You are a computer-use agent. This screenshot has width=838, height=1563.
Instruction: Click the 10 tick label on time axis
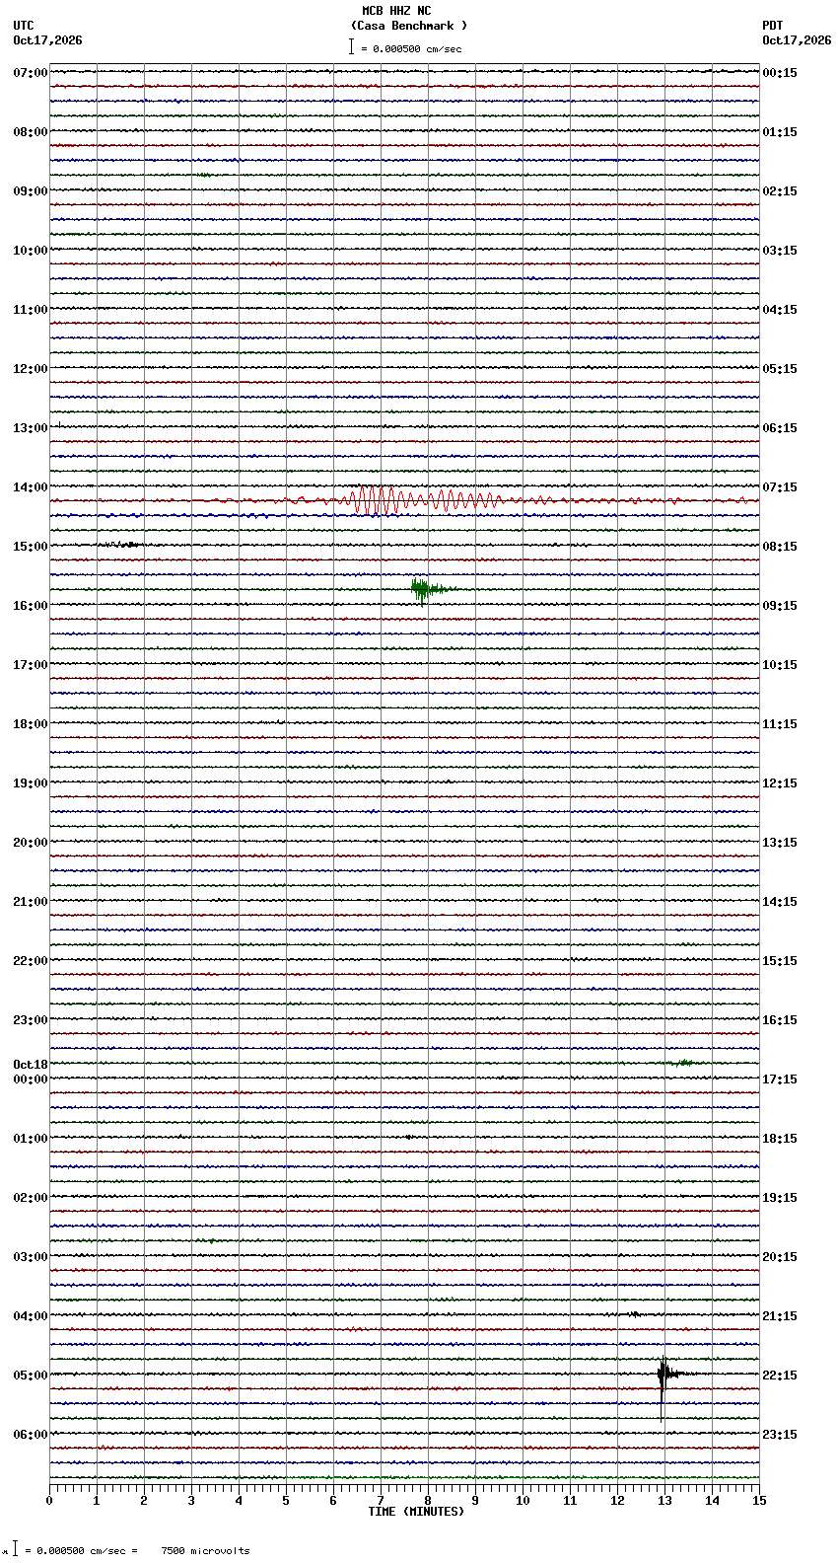(523, 1501)
